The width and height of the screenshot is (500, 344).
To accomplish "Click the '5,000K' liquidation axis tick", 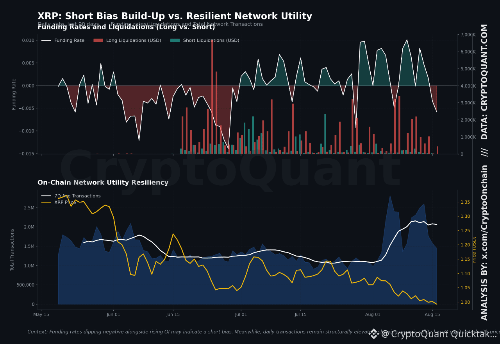I will pos(468,69).
